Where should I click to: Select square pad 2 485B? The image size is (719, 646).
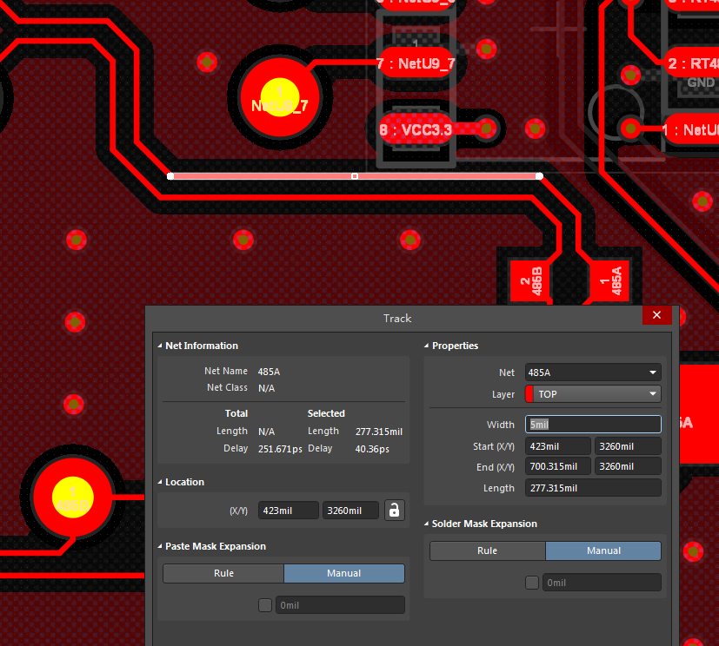coord(531,281)
